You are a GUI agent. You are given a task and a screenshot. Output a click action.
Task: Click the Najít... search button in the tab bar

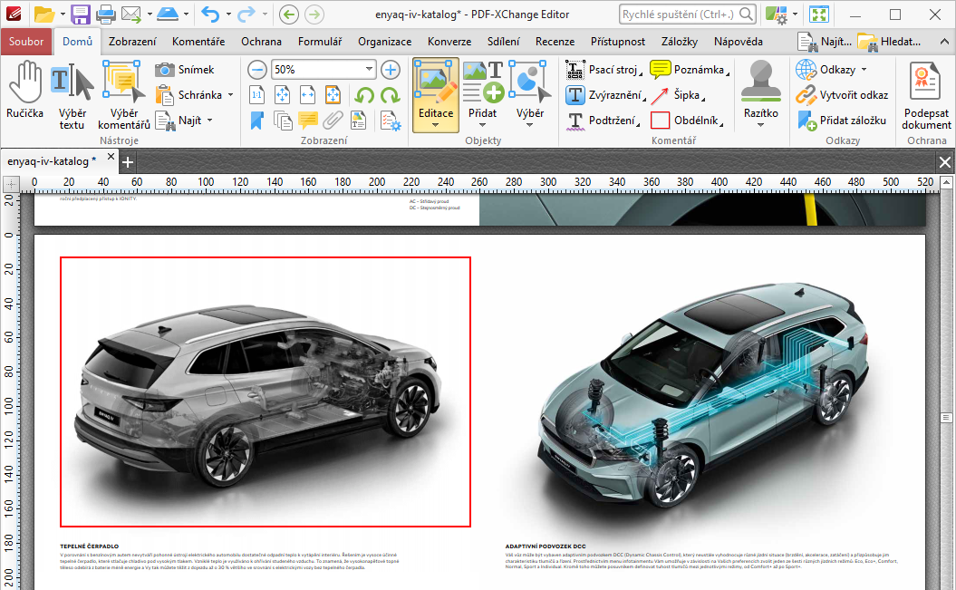click(825, 42)
